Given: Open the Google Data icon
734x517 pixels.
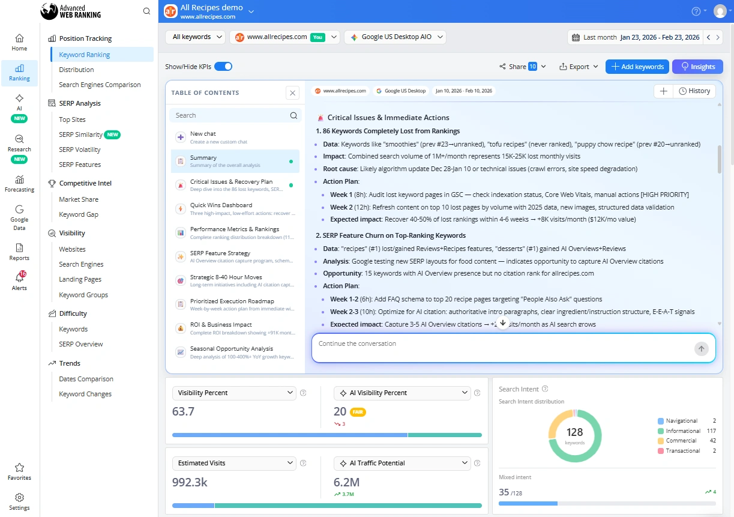Looking at the screenshot, I should click(19, 217).
